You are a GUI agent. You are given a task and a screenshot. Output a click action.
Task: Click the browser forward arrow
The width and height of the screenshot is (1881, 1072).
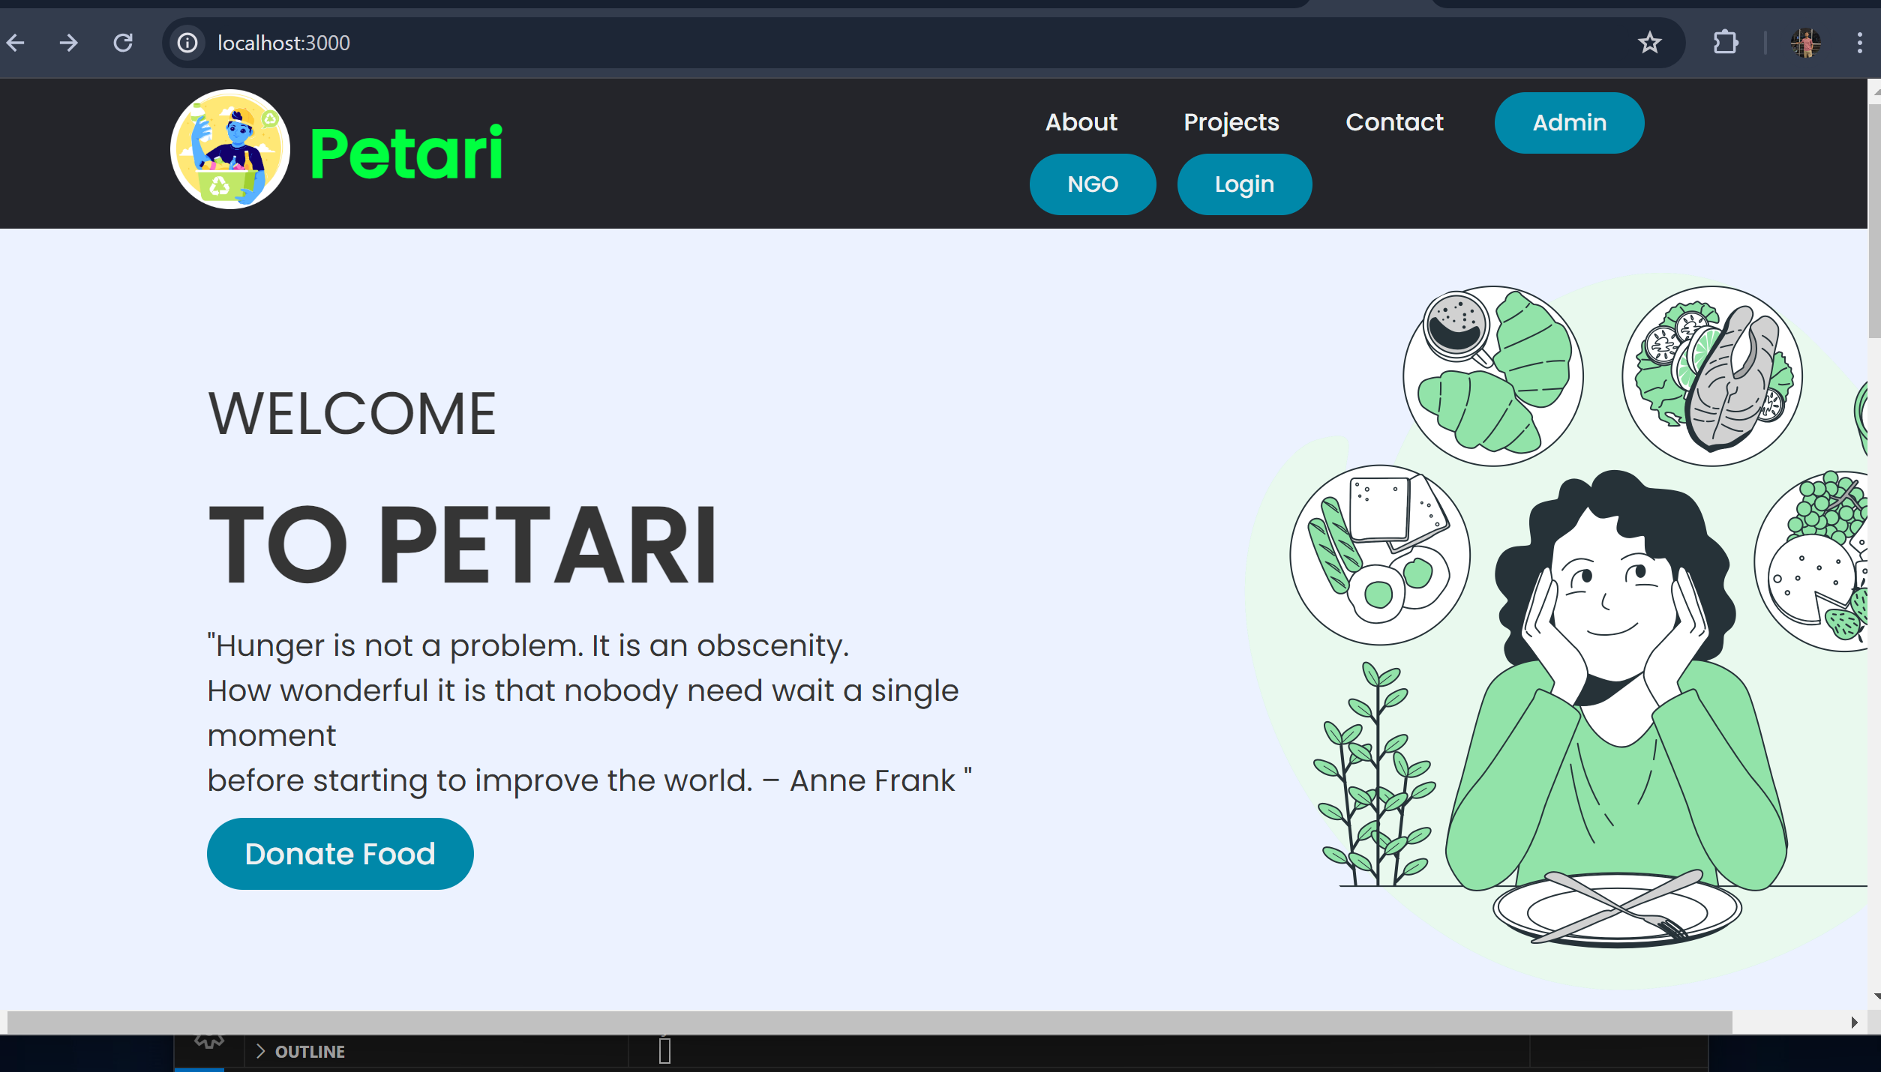(x=69, y=43)
